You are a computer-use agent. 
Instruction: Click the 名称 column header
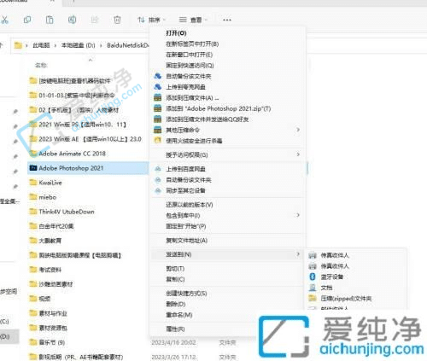41,66
